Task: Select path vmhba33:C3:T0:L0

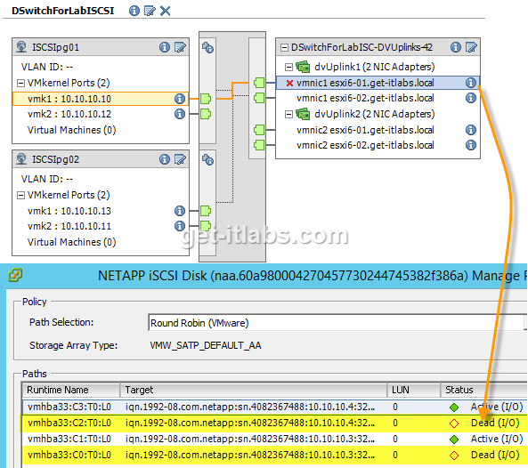Action: pyautogui.click(x=275, y=407)
